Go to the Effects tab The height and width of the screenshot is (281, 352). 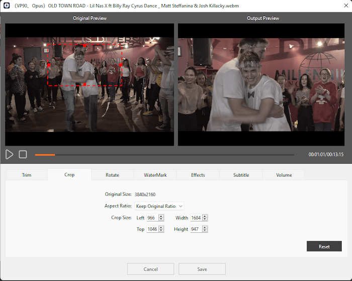[x=198, y=175]
